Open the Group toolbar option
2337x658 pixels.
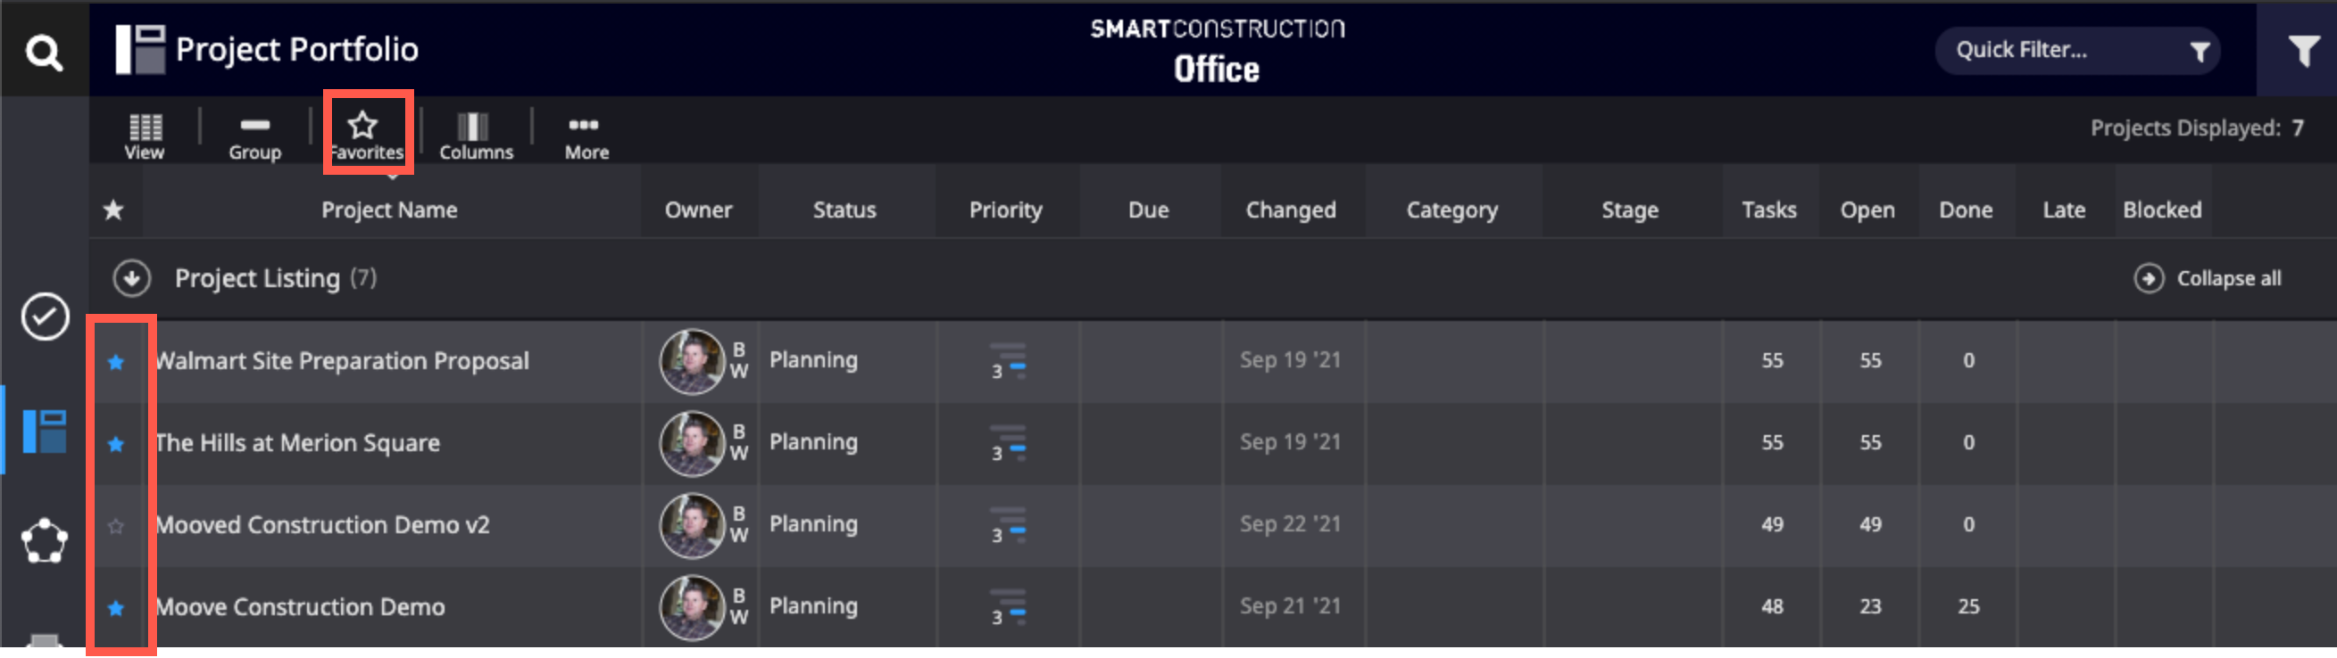pos(255,136)
